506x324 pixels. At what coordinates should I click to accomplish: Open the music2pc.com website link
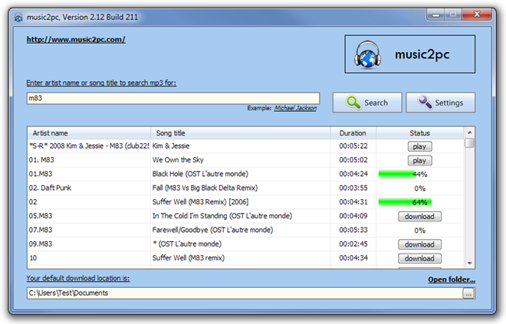[x=76, y=40]
